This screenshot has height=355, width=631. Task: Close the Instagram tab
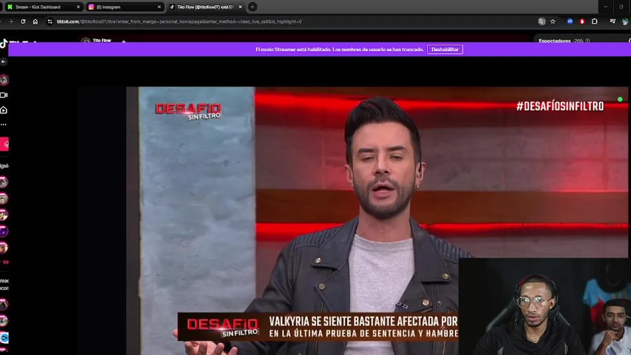pos(159,7)
